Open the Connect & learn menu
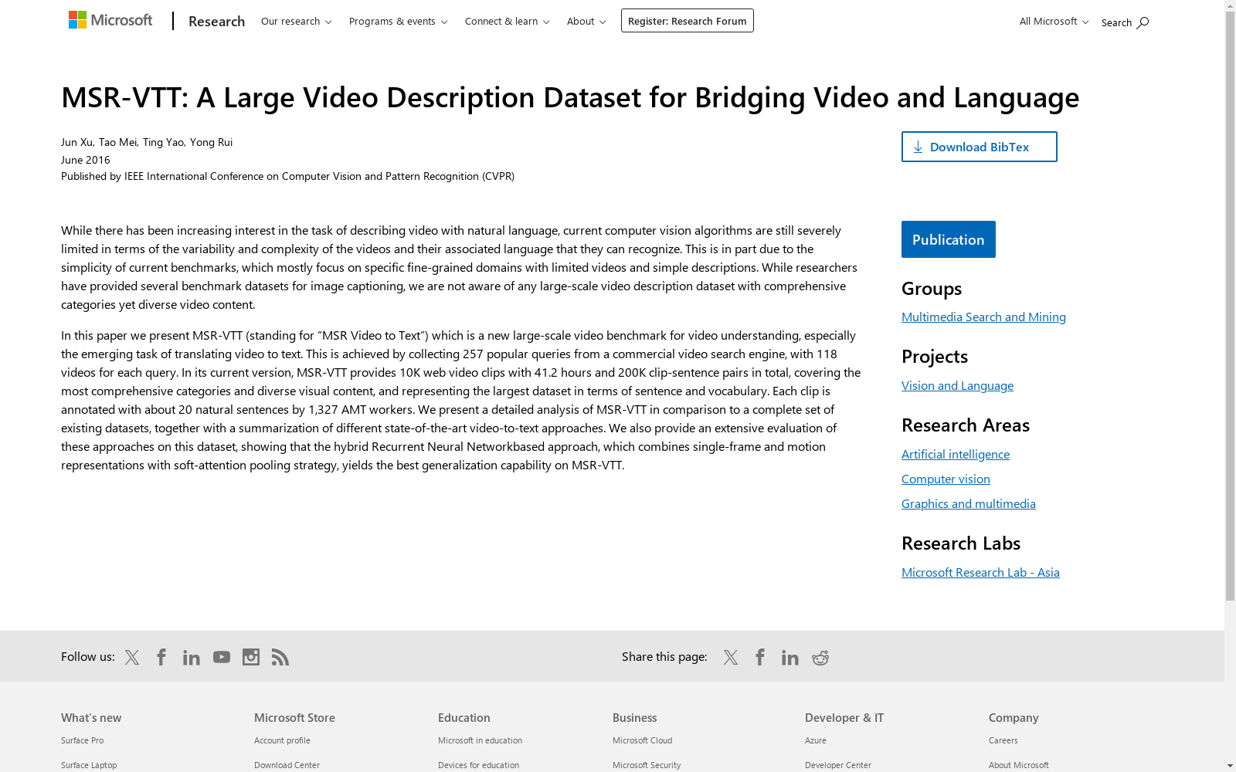The width and height of the screenshot is (1236, 772). pos(507,21)
